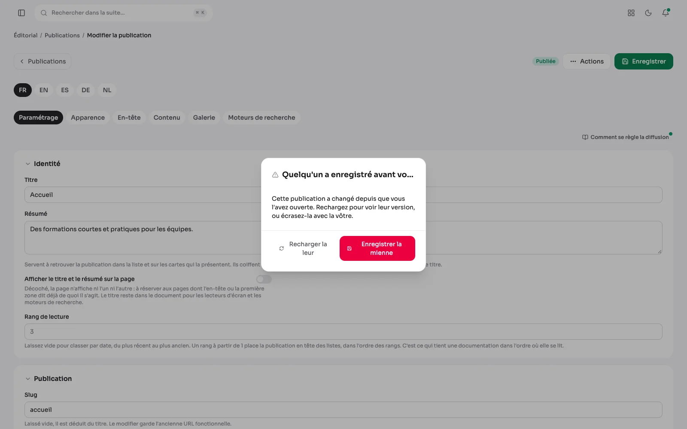This screenshot has width=687, height=429.
Task: Open Comment se règle la diffusion help
Action: [626, 137]
